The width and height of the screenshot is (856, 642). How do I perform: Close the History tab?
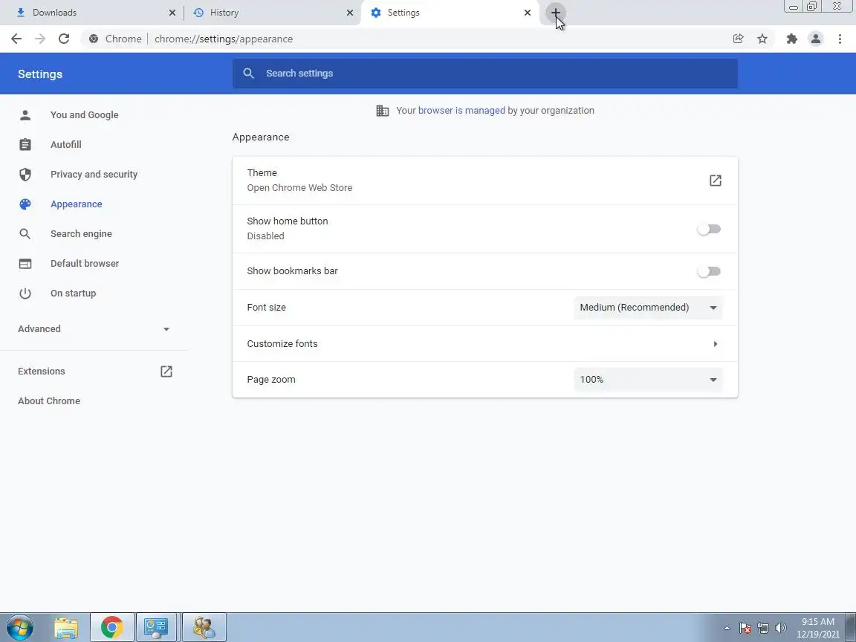click(350, 13)
